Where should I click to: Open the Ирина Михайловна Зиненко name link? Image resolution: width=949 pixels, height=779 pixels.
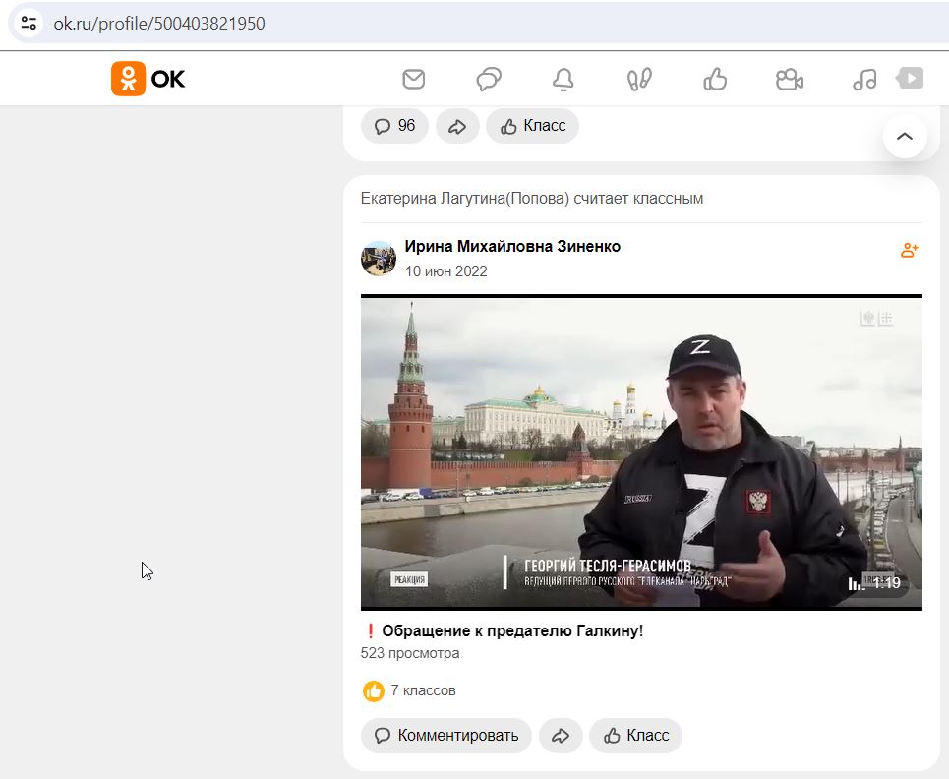point(512,246)
